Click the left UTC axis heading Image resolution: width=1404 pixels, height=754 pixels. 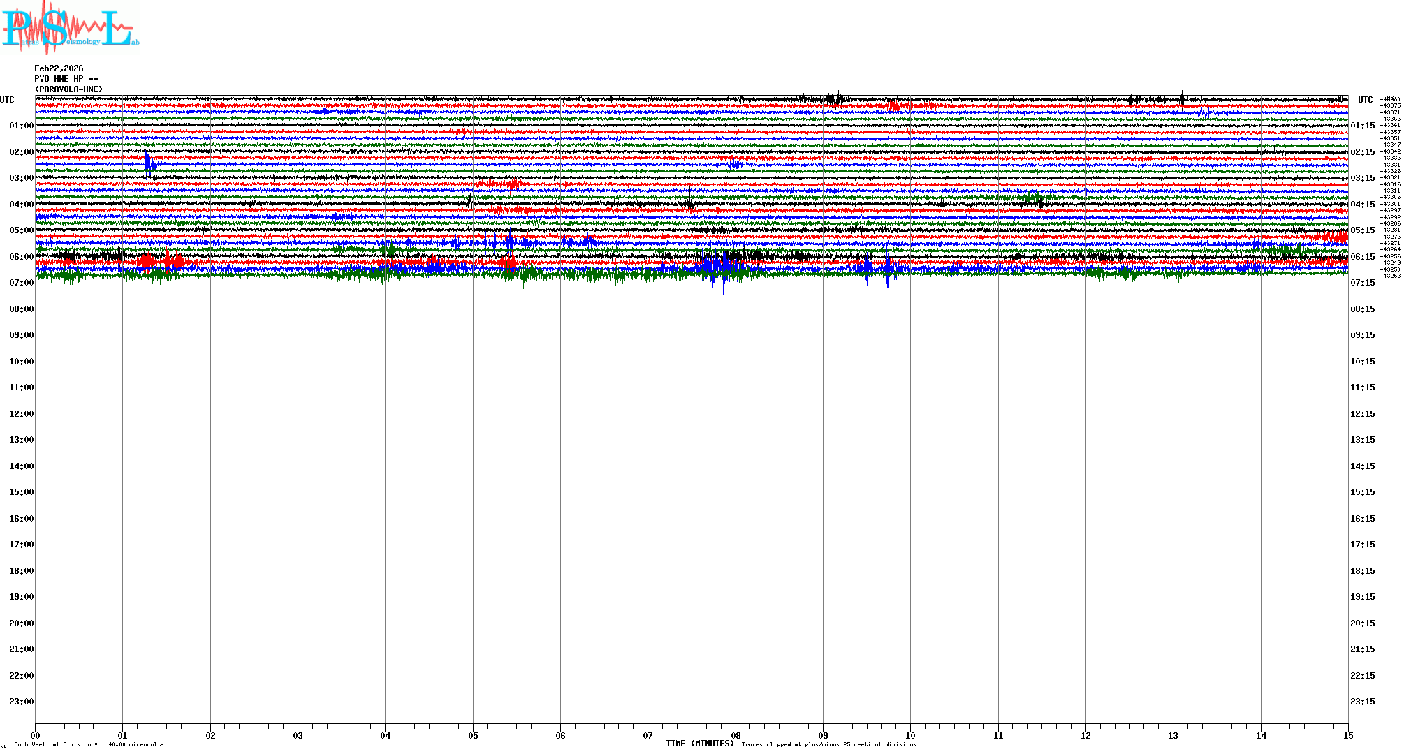pyautogui.click(x=7, y=100)
